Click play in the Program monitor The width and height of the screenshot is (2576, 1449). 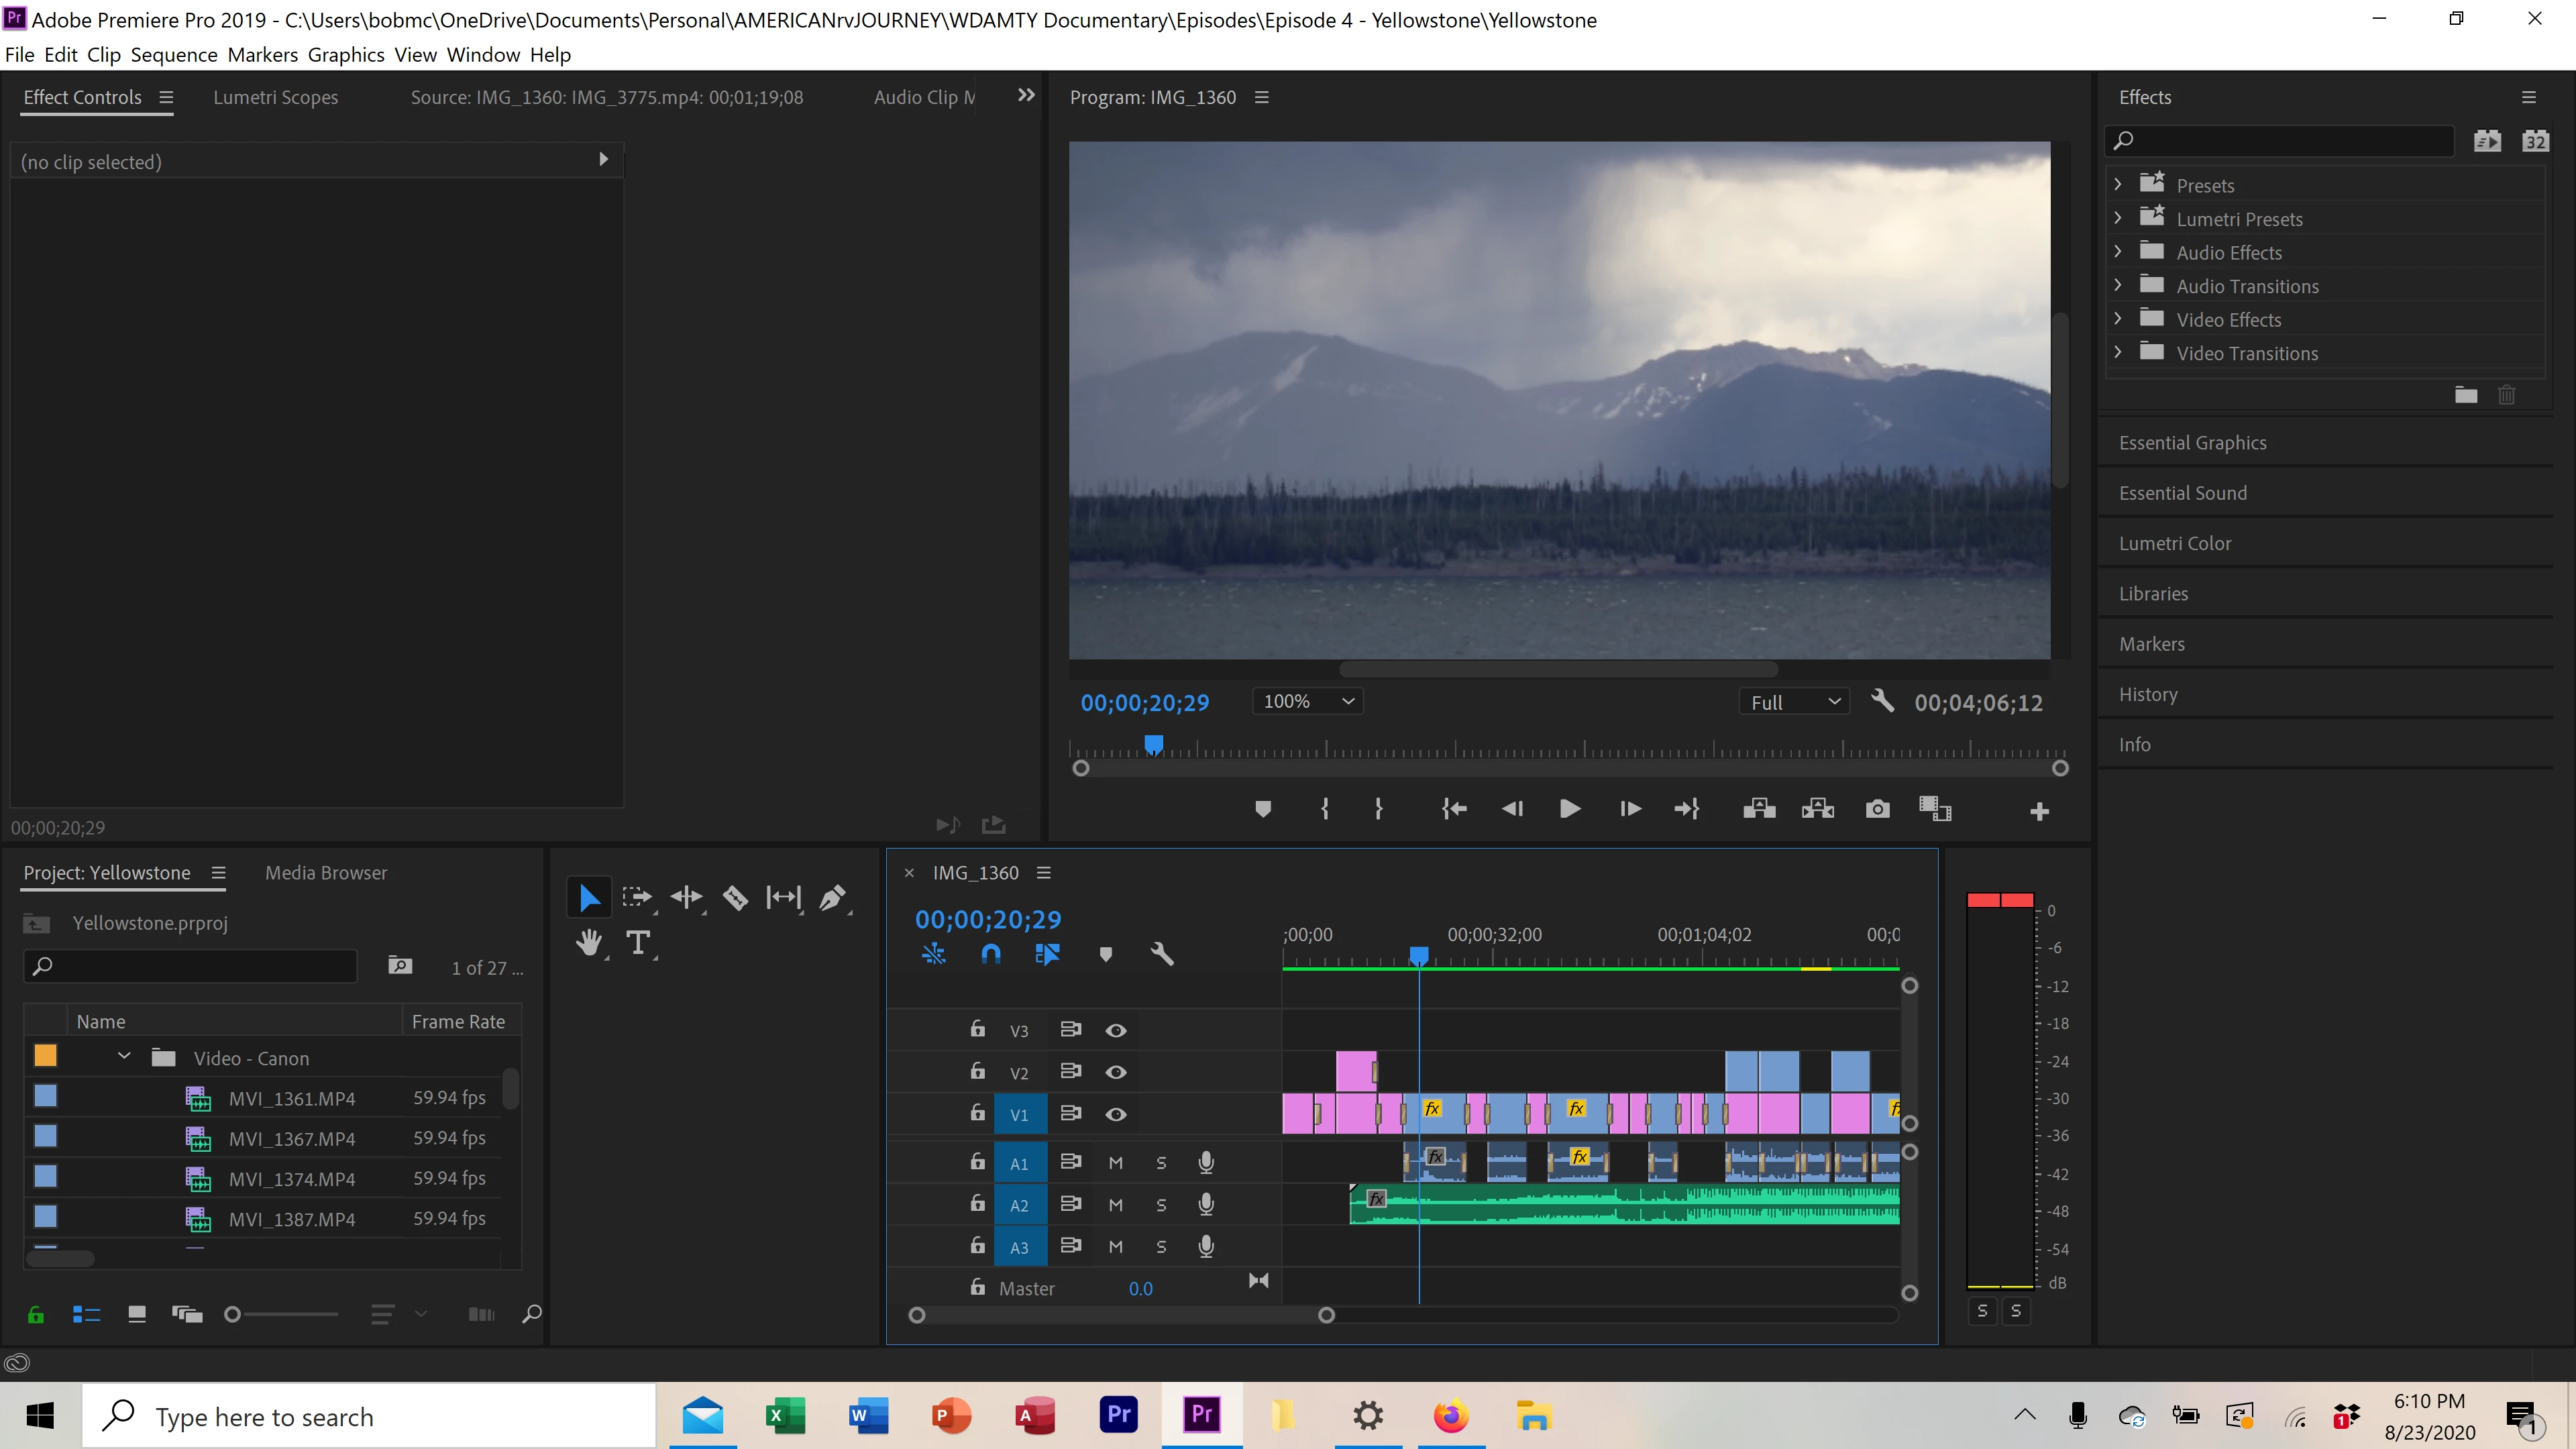click(1569, 809)
